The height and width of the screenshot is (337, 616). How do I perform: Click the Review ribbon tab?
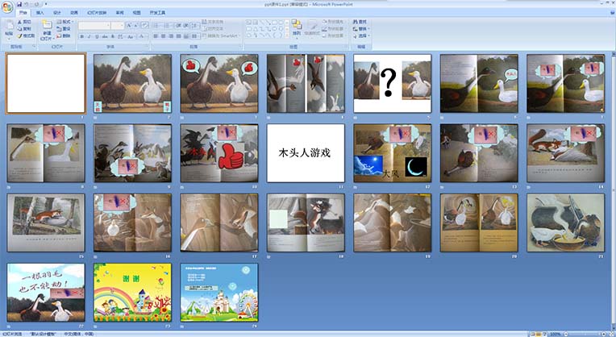tap(120, 13)
